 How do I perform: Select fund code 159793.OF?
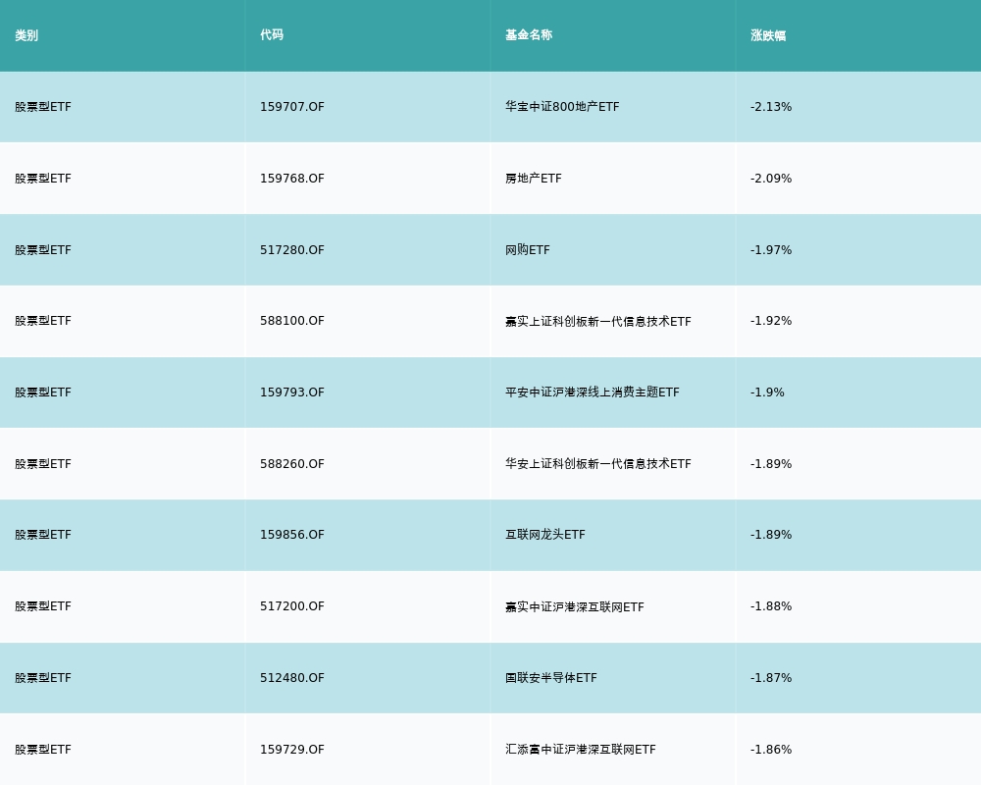tap(292, 392)
